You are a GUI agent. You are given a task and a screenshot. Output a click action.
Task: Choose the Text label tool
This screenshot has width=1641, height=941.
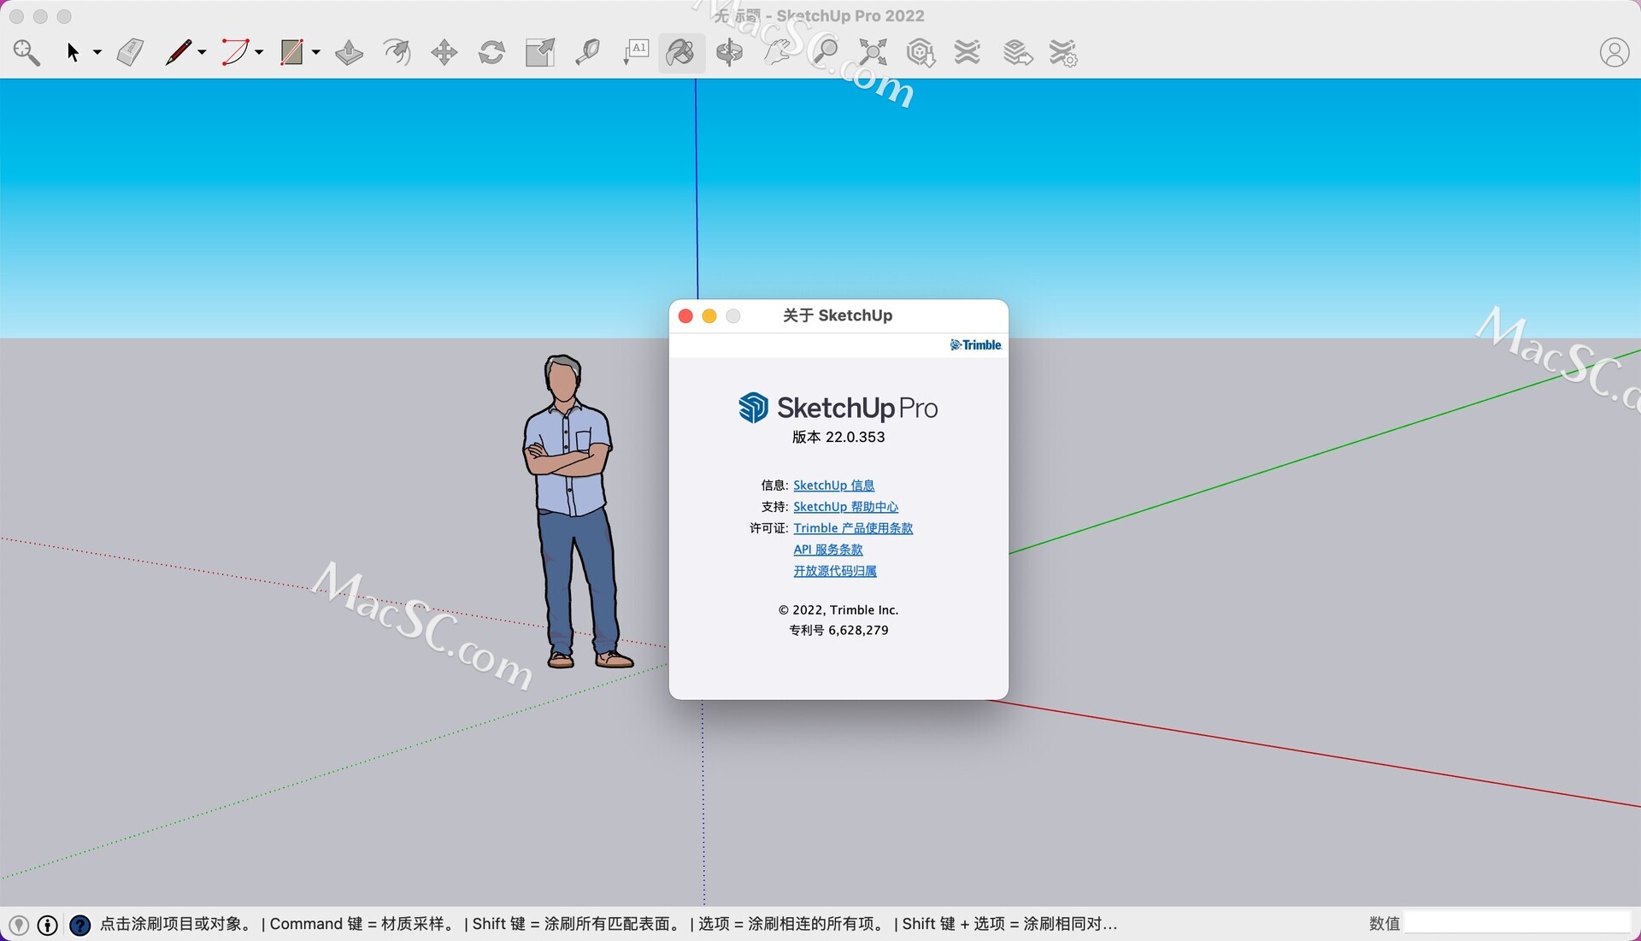click(636, 52)
